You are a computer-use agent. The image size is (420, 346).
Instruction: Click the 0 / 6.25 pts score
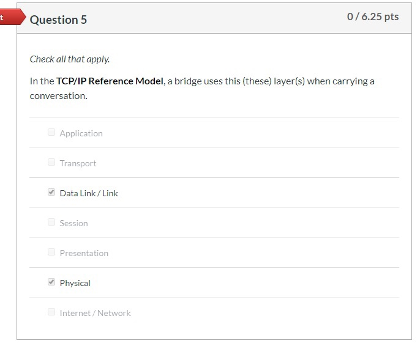[x=372, y=17]
